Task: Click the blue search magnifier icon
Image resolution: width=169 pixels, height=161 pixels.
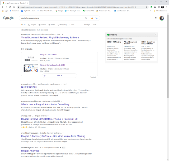Action: pos(97,18)
